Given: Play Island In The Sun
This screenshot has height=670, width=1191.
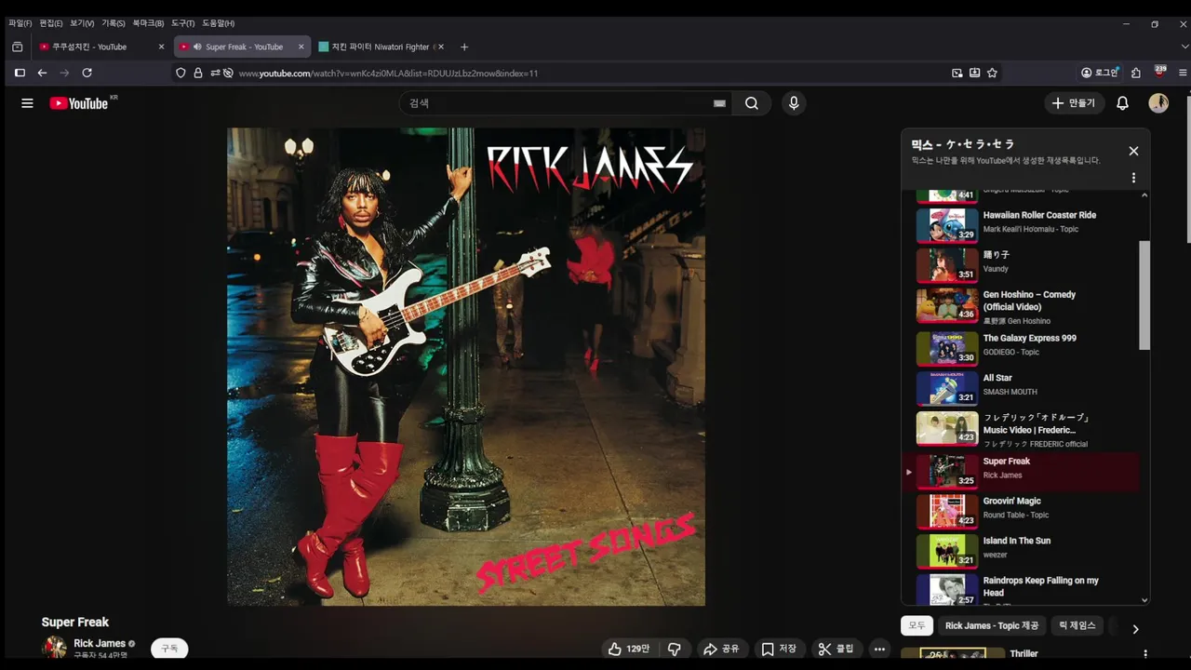Looking at the screenshot, I should pyautogui.click(x=1021, y=551).
